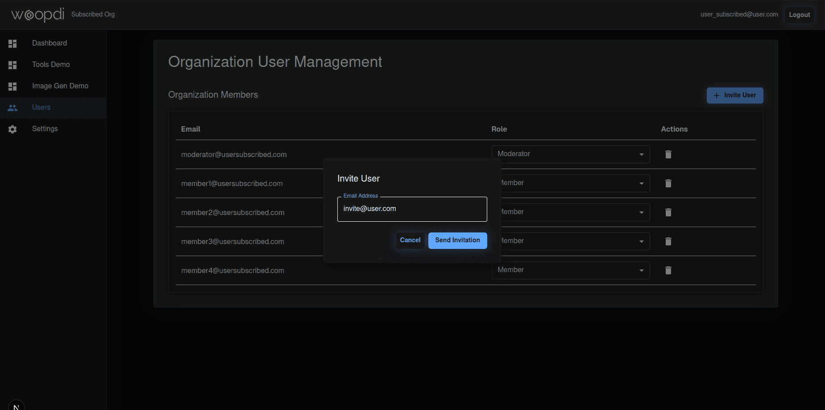Screen dimensions: 825x410
Task: Click trash icon for member1 row
Action: pos(668,183)
